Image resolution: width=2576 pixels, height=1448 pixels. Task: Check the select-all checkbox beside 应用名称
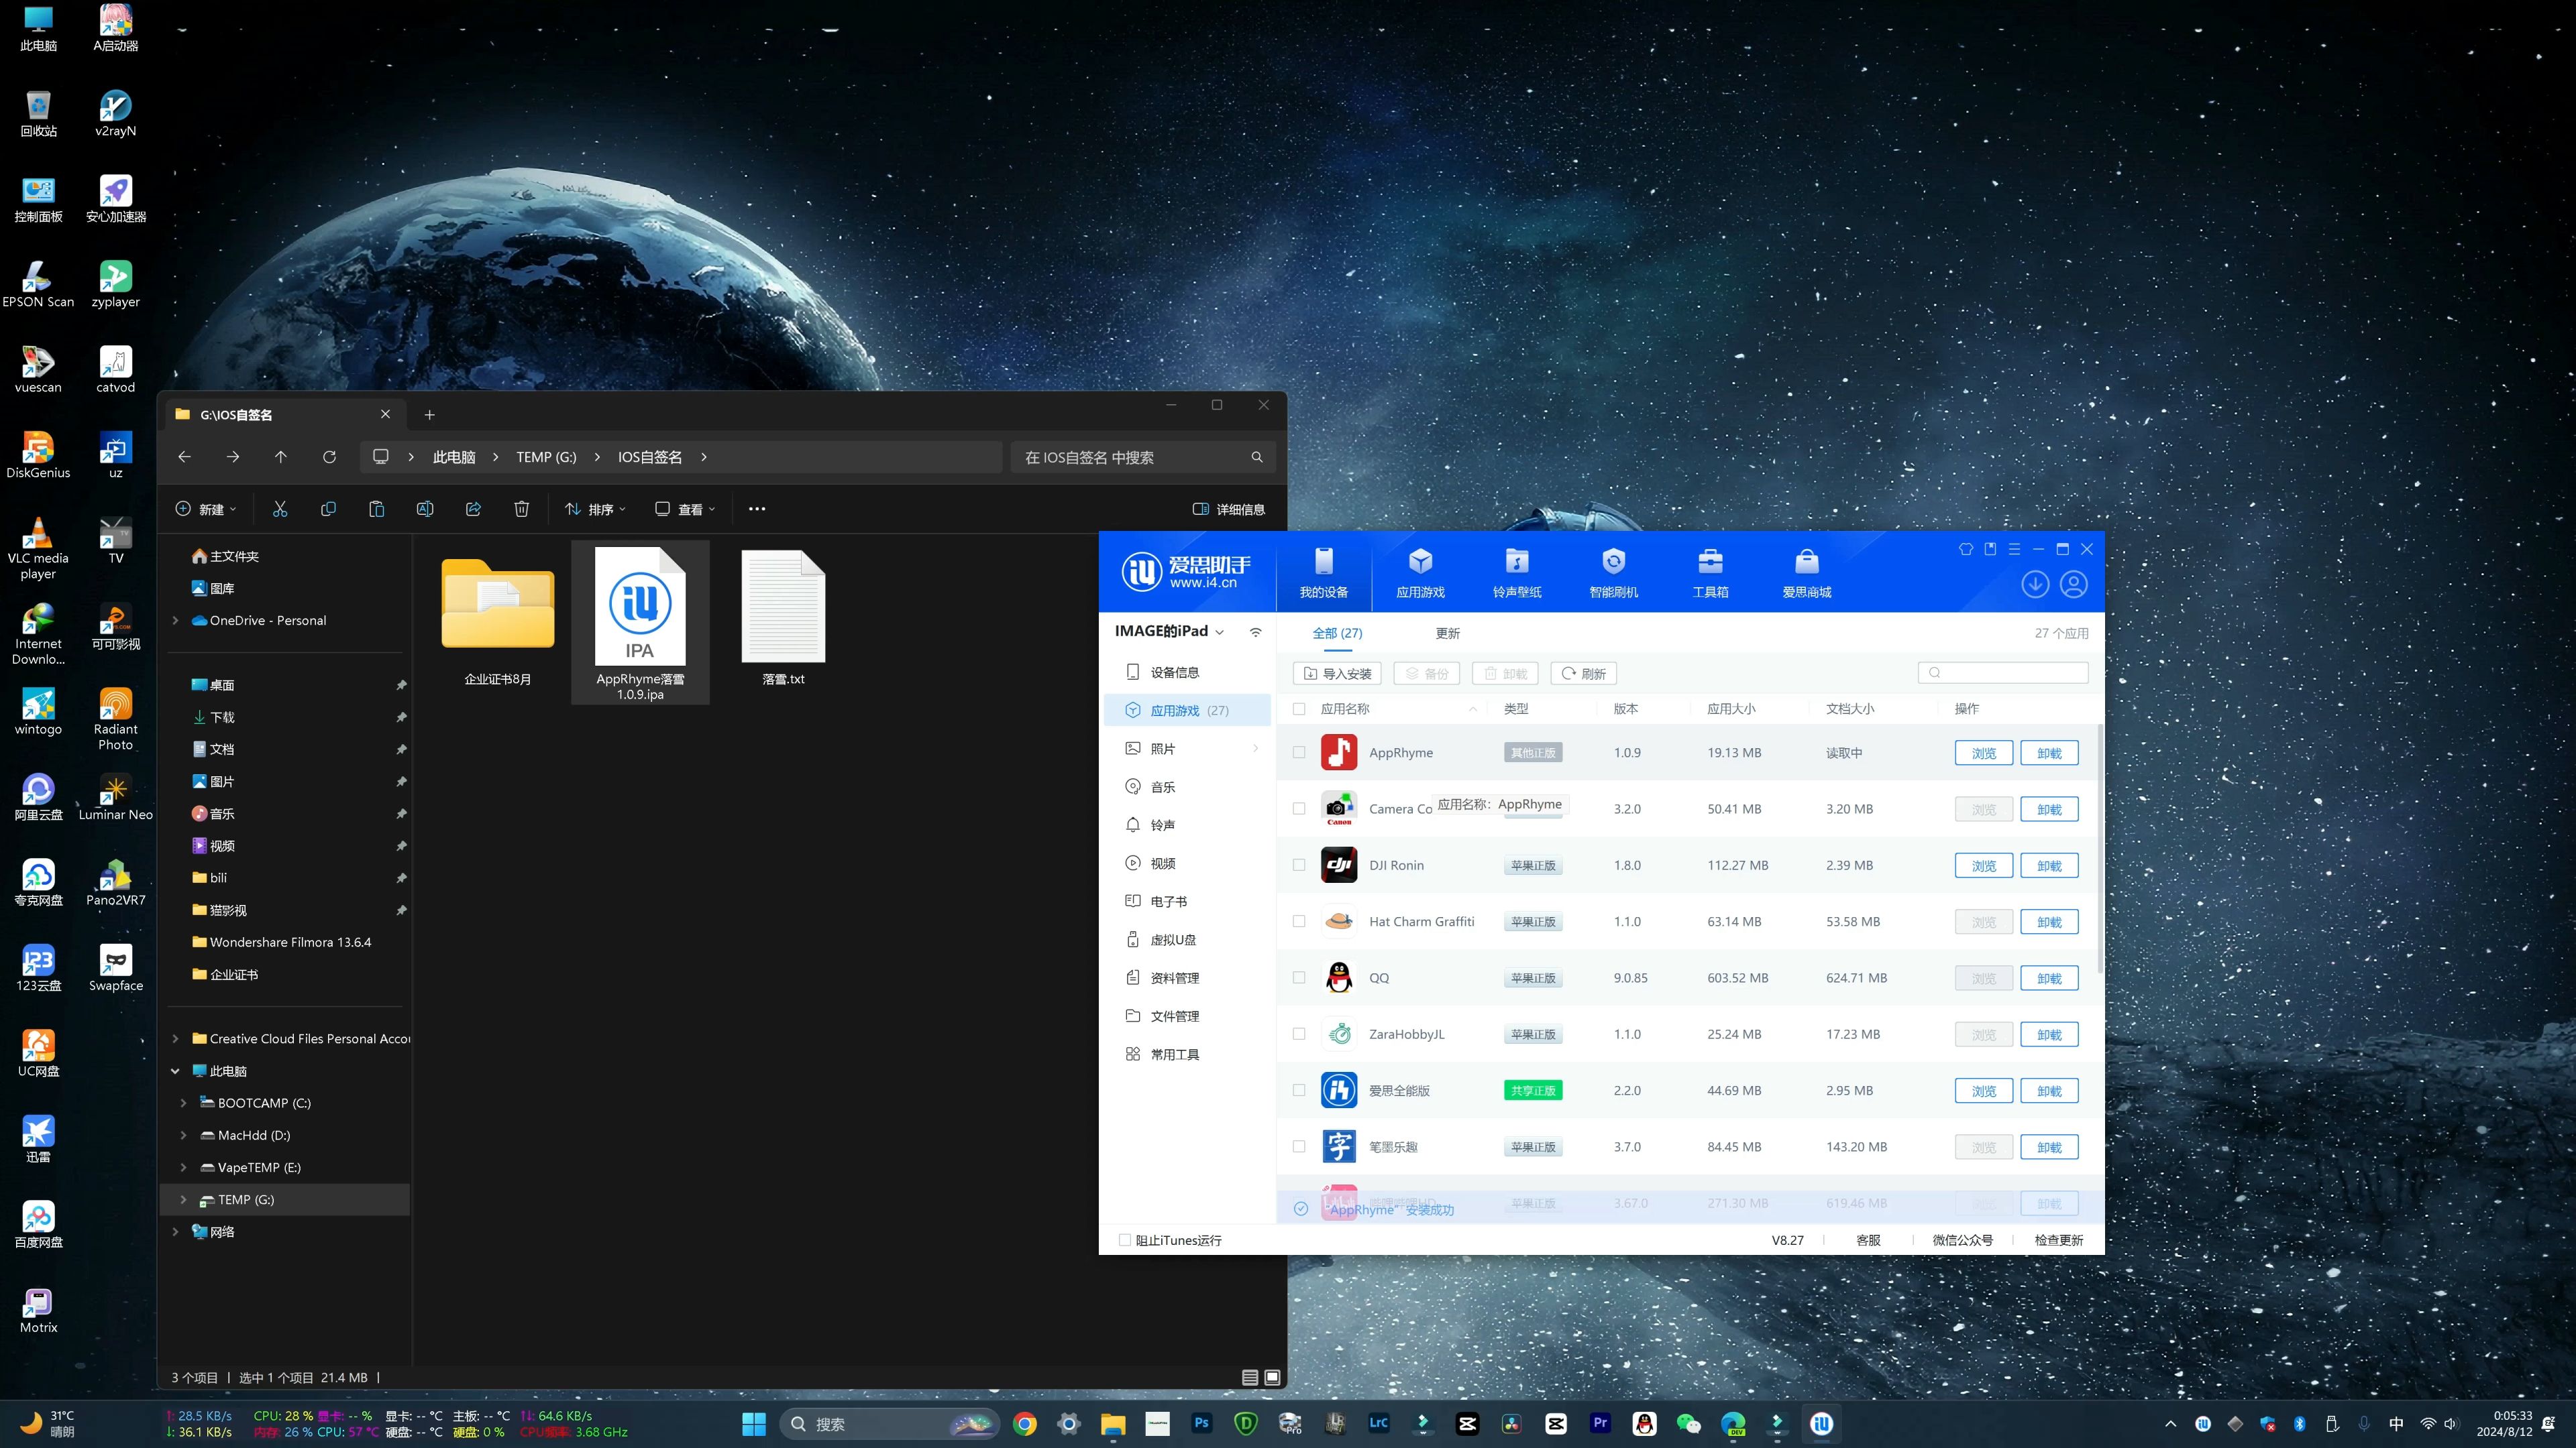1299,709
